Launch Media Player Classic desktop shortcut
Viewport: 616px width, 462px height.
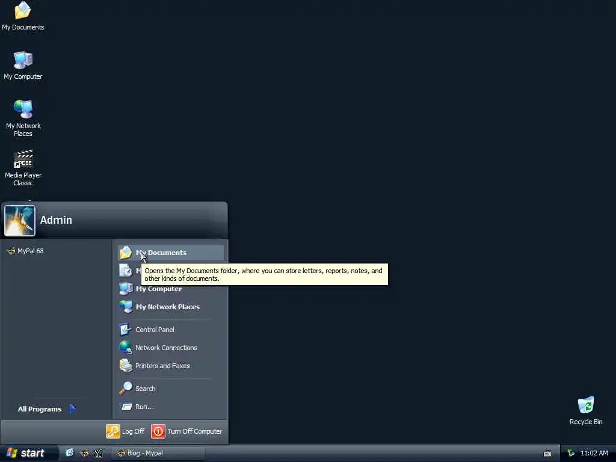tap(23, 167)
